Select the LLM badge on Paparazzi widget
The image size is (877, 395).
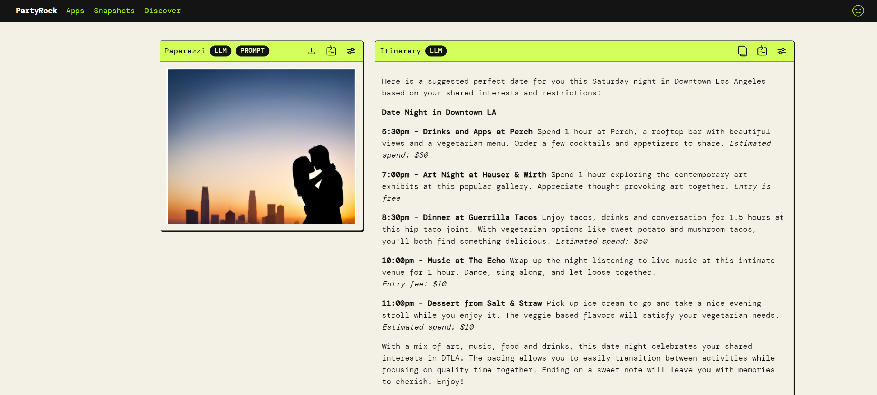(x=220, y=51)
